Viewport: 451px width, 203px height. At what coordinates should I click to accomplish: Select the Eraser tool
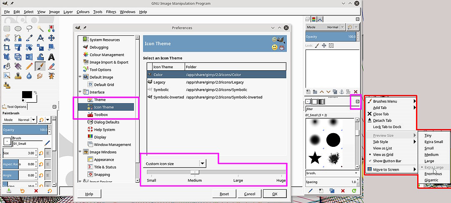[52, 66]
